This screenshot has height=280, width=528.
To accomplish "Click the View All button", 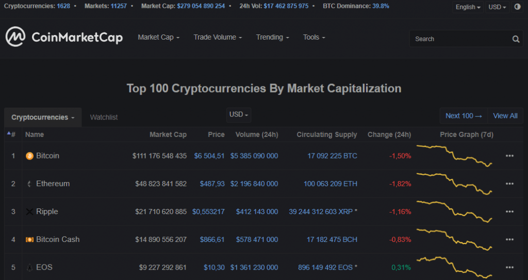I will (505, 116).
